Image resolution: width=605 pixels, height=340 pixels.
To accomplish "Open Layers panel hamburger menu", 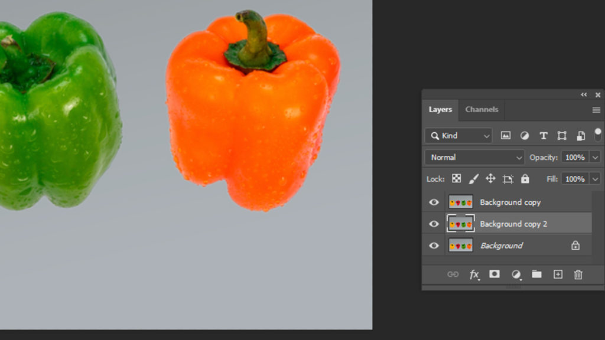I will (x=596, y=110).
